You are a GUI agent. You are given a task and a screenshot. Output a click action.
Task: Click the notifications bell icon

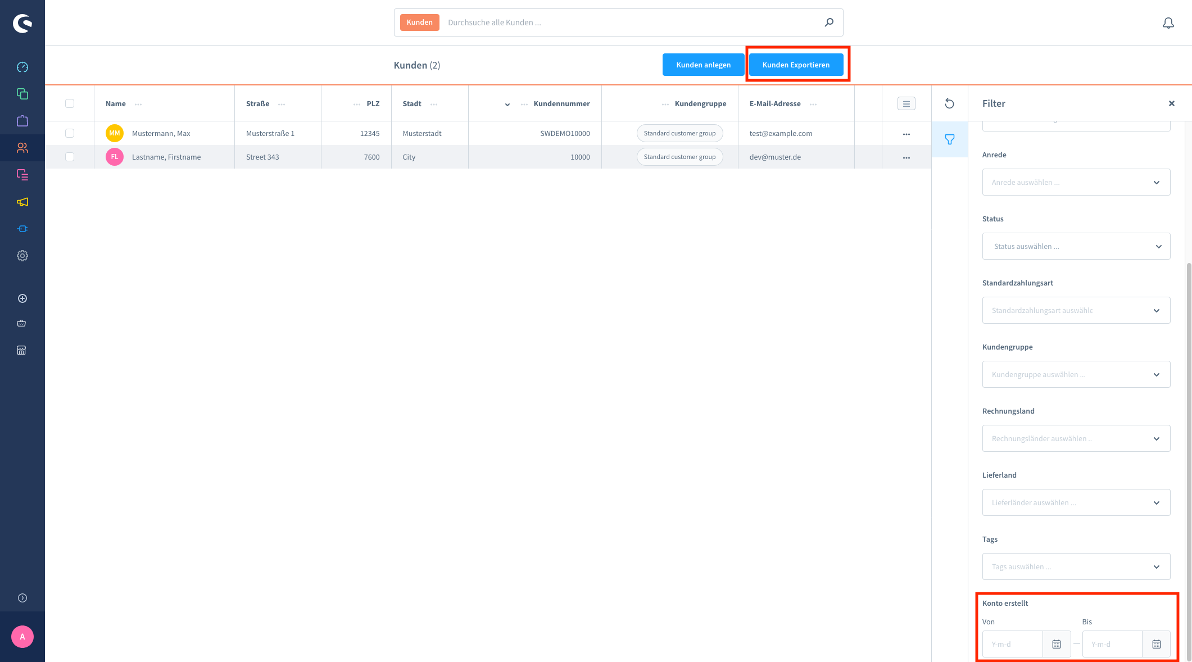(x=1168, y=23)
